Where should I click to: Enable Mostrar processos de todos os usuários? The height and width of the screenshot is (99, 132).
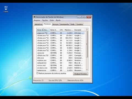pyautogui.click(x=37, y=73)
